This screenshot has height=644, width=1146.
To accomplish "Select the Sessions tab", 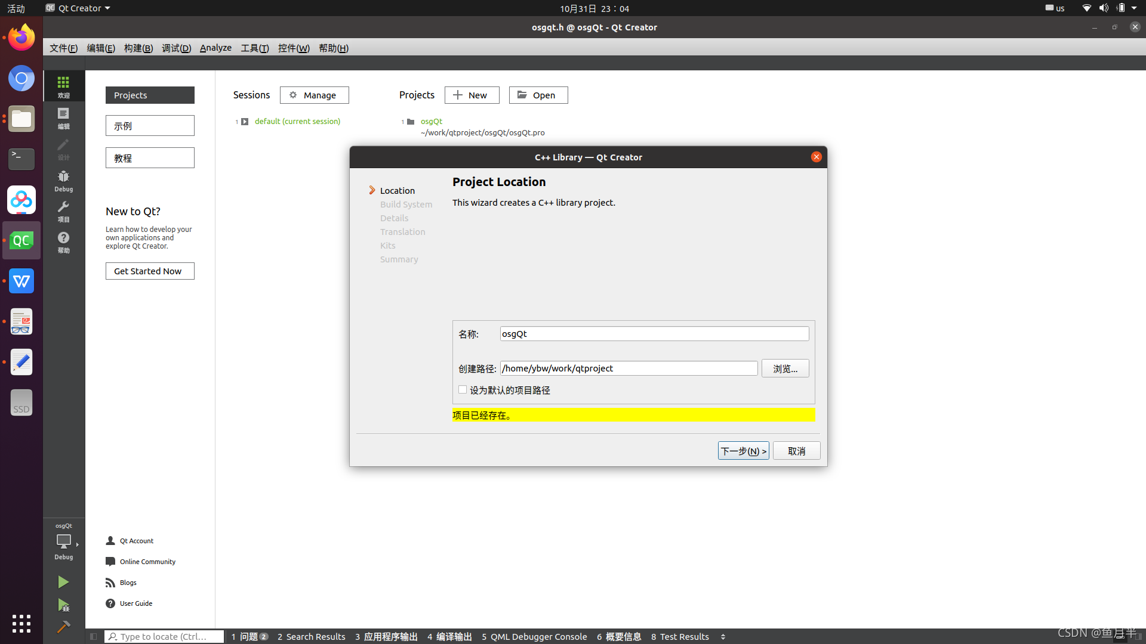I will coord(250,94).
